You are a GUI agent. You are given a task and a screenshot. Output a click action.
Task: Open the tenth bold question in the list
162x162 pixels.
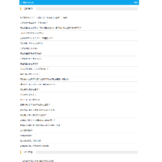click(x=29, y=64)
